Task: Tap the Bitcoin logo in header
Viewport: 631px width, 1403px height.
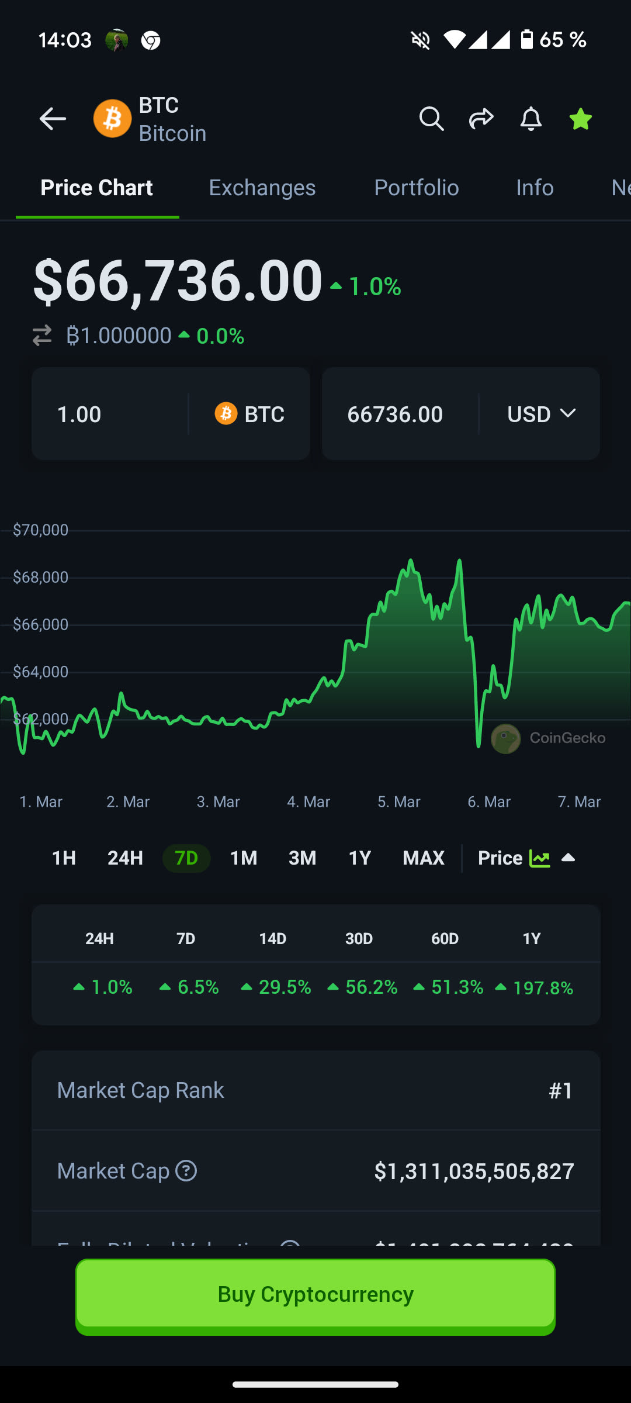Action: pos(112,119)
